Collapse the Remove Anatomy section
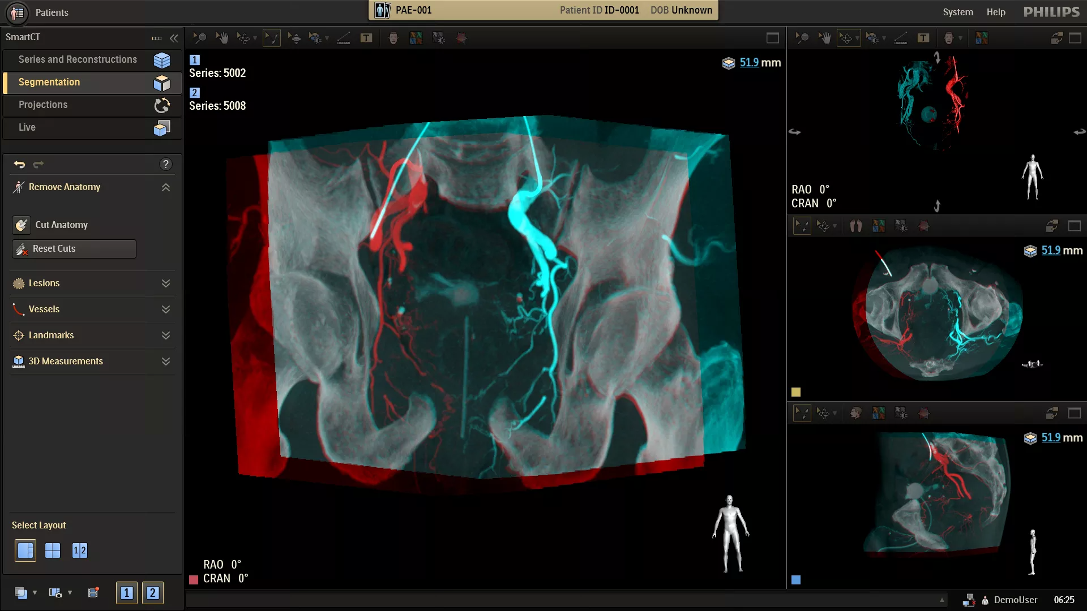 [x=166, y=187]
